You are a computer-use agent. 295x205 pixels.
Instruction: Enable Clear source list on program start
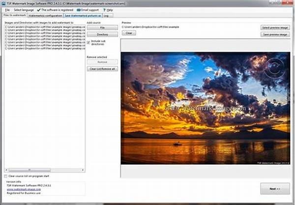(x=5, y=176)
